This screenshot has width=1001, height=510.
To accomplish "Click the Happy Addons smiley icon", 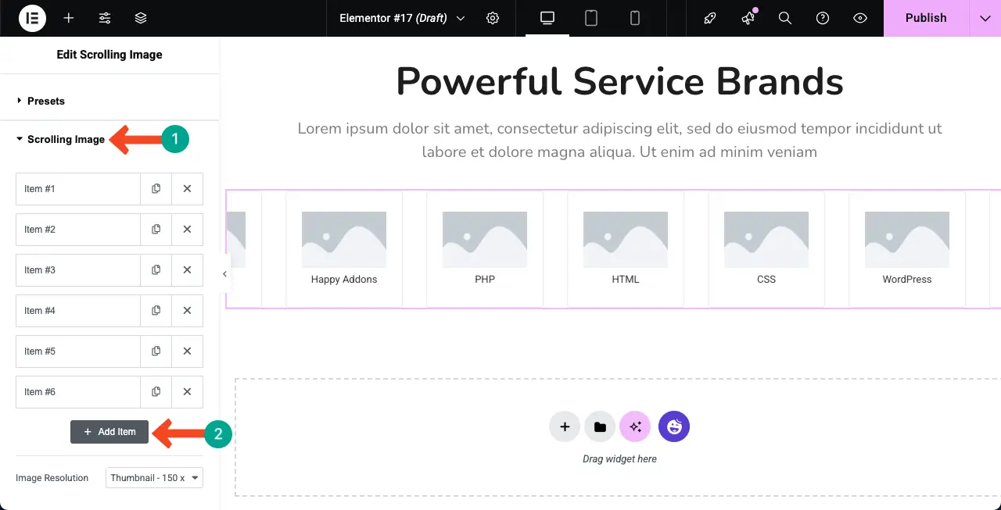I will click(674, 427).
